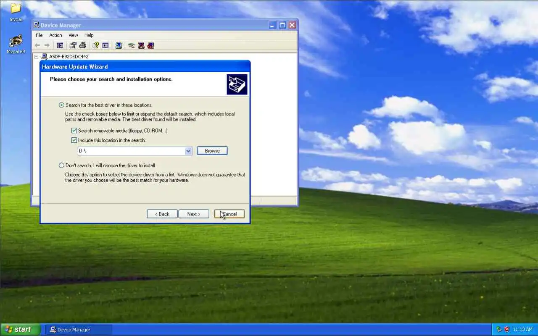Click the Help question-mark toolbar icon
This screenshot has height=336, width=538.
coord(96,45)
